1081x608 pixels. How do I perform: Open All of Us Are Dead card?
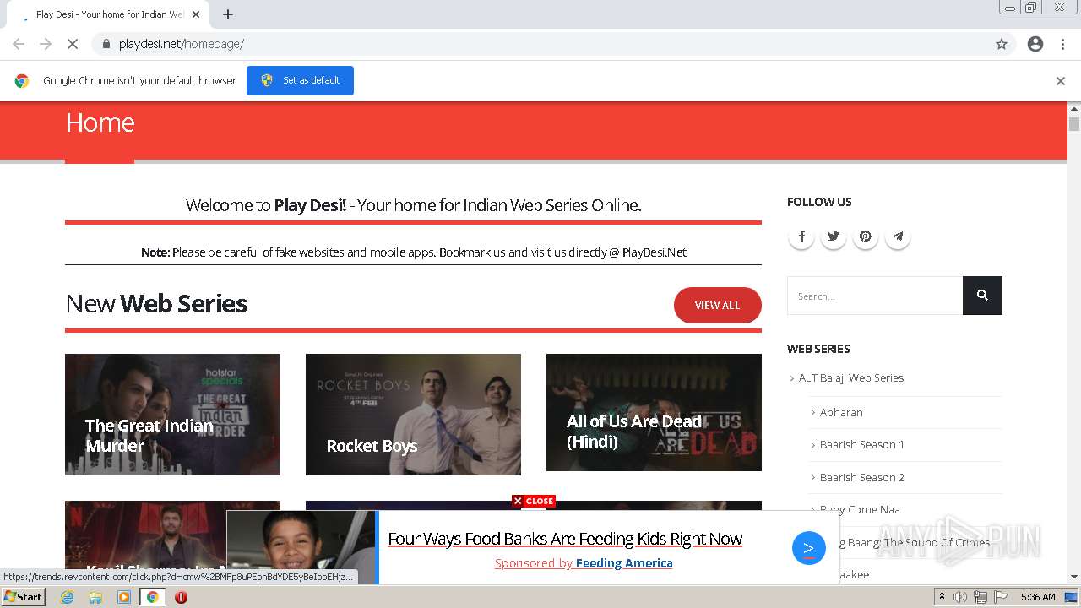[x=654, y=412]
